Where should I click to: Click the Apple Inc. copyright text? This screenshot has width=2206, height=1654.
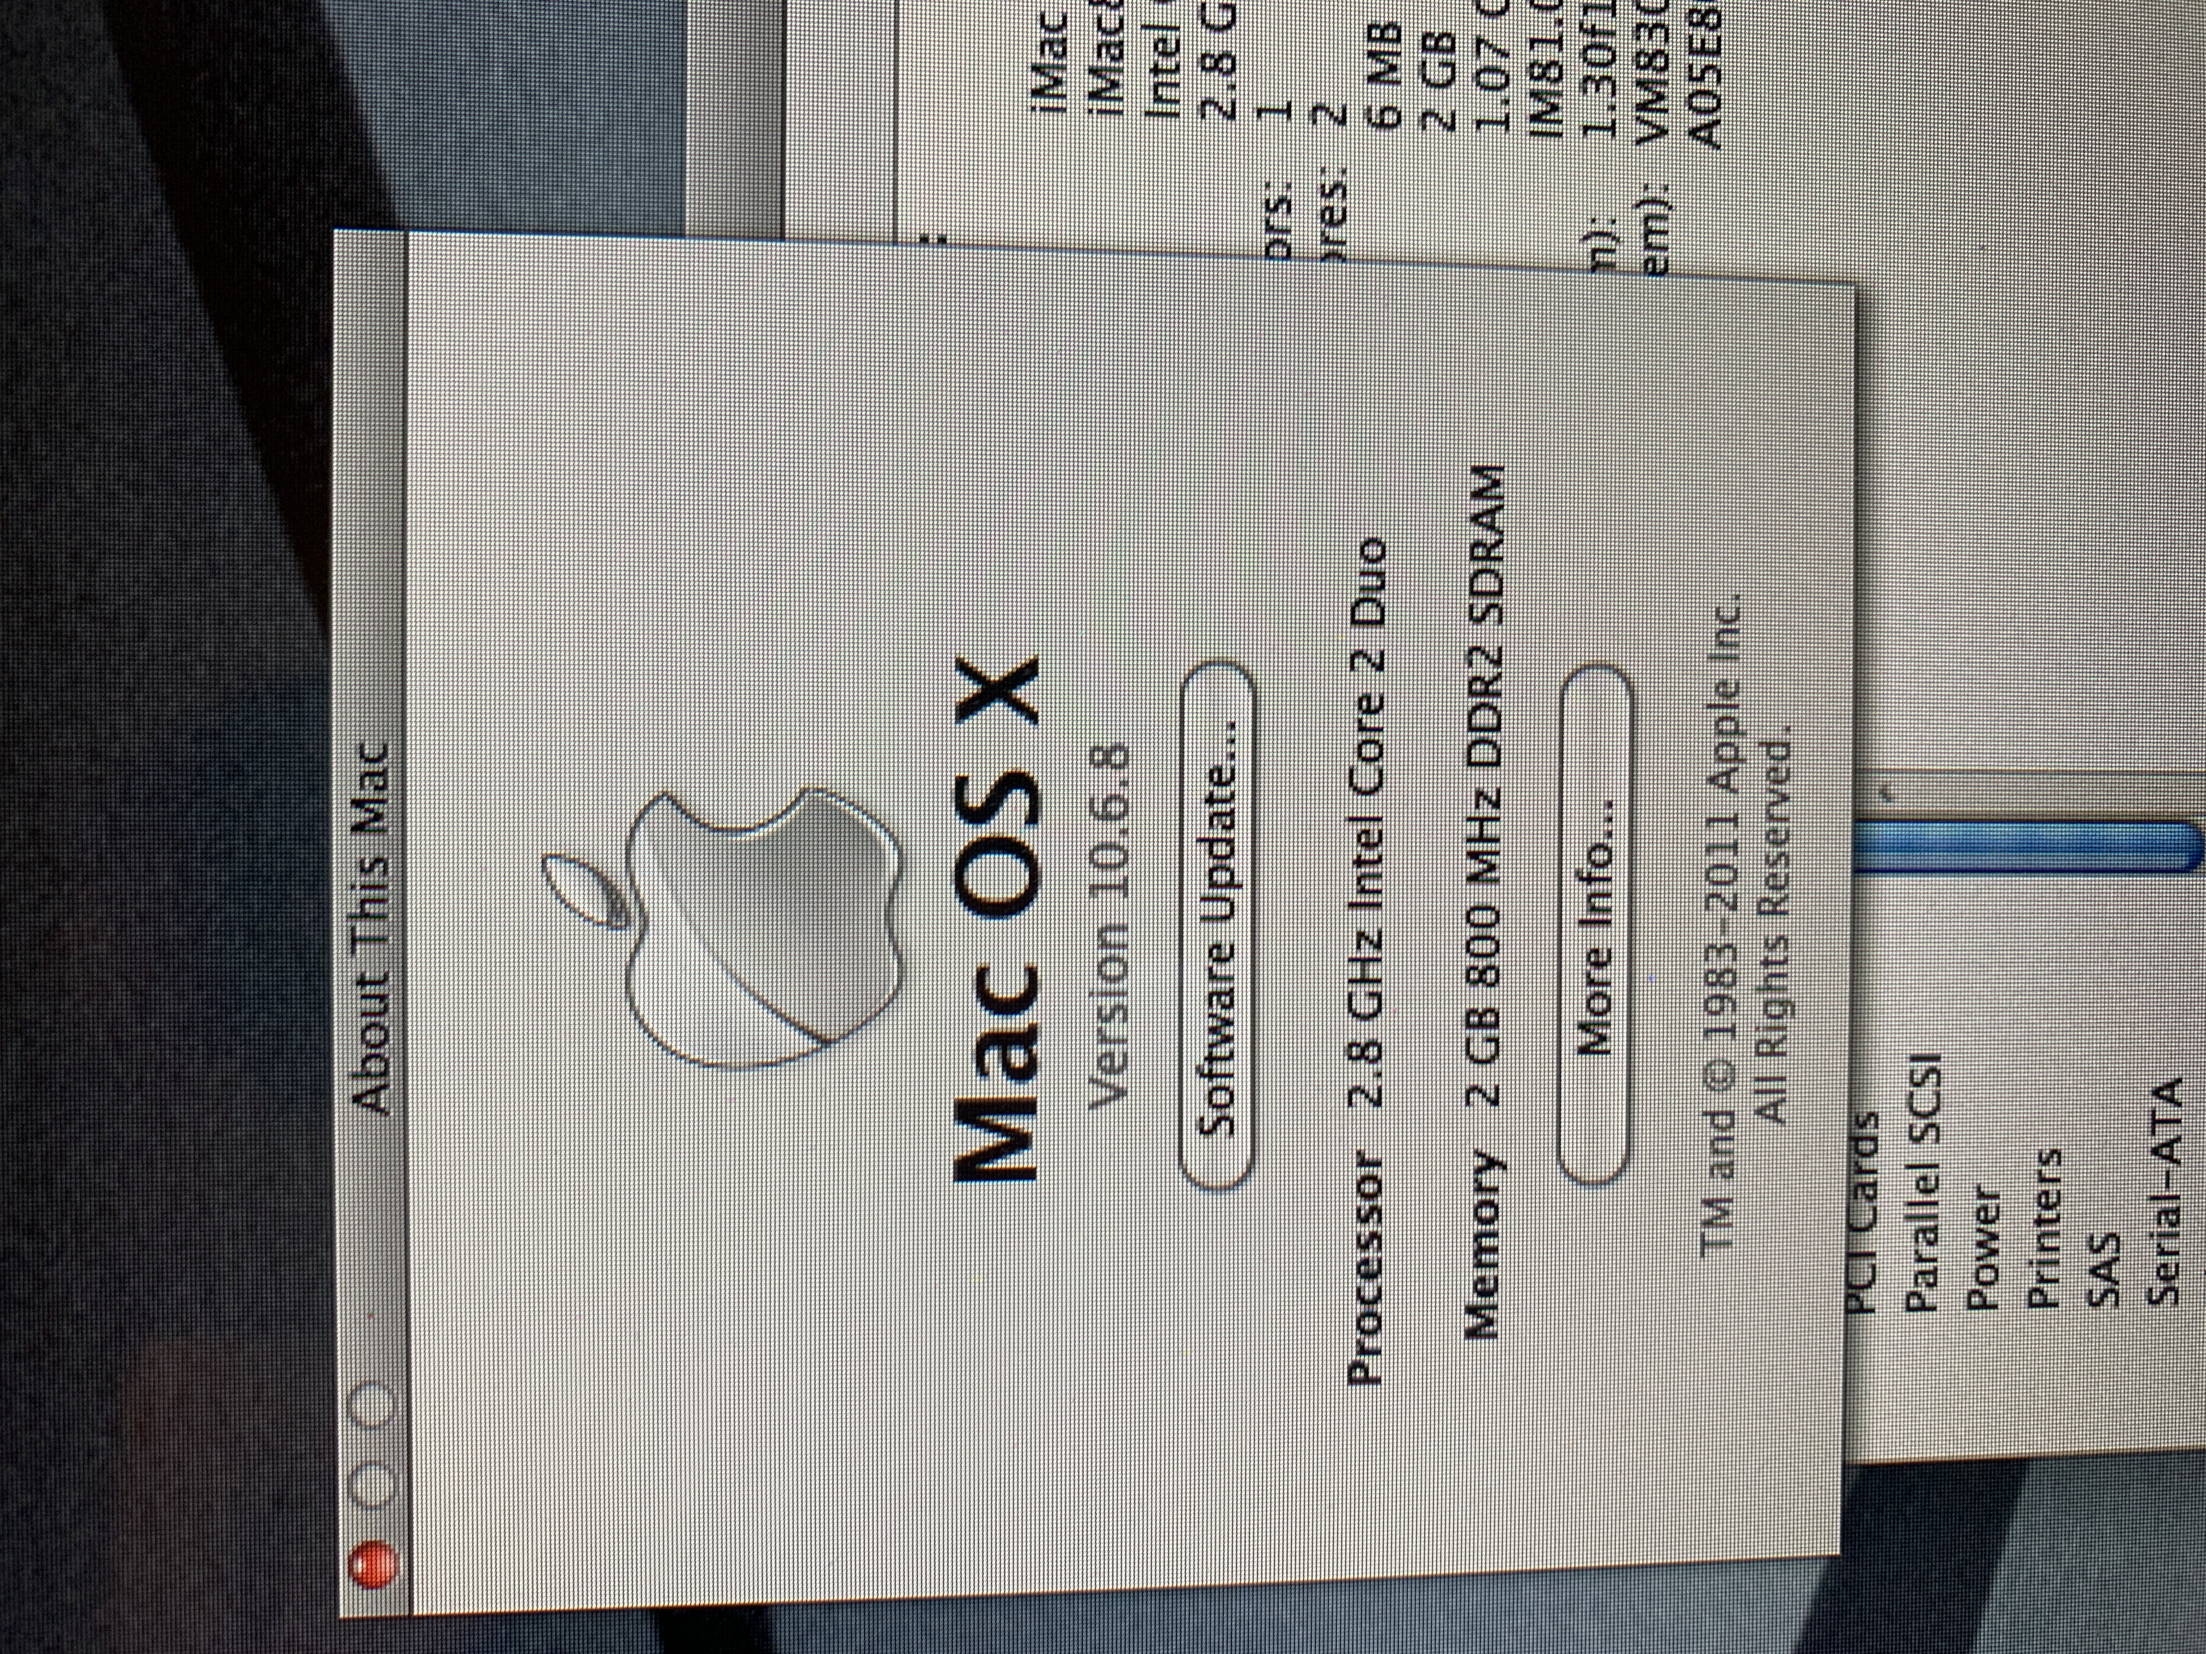point(1722,927)
